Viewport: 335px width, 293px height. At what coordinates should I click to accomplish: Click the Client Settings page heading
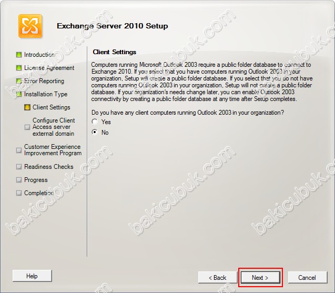[x=115, y=52]
